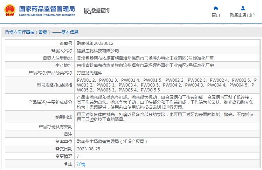Open the 政务服务门户 user icon
The height and width of the screenshot is (170, 262).
(x=243, y=8)
